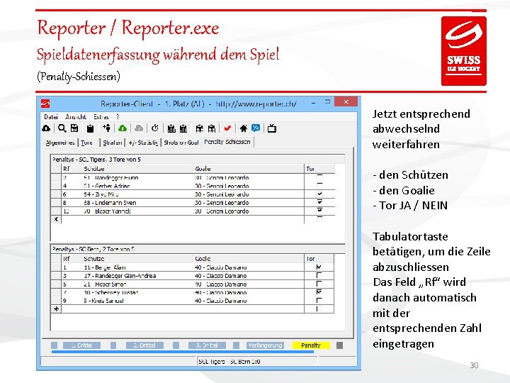Click the yellow Penalty period button

[x=311, y=345]
